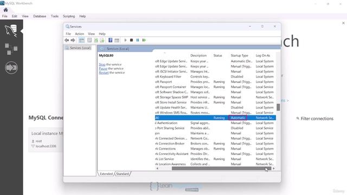The width and height of the screenshot is (347, 195).
Task: Open the Workbench home icon
Action: (5, 10)
